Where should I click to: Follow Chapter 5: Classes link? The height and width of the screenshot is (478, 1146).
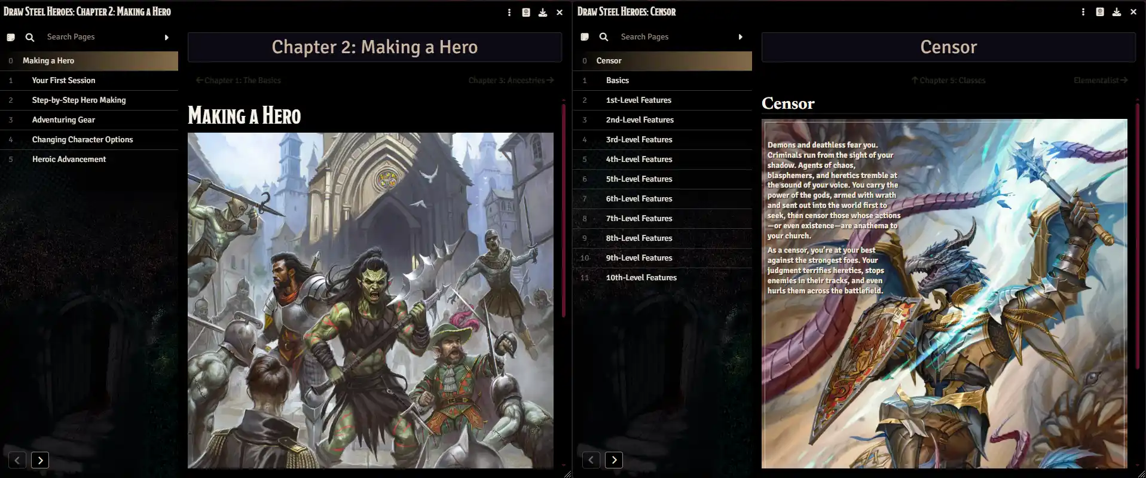click(x=948, y=80)
